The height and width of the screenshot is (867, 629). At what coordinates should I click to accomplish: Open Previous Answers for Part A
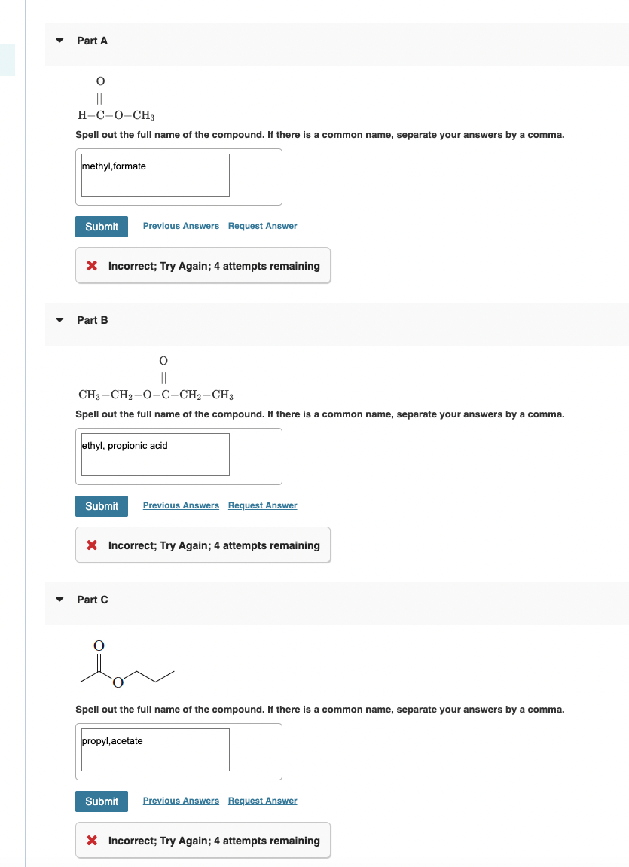pyautogui.click(x=181, y=226)
